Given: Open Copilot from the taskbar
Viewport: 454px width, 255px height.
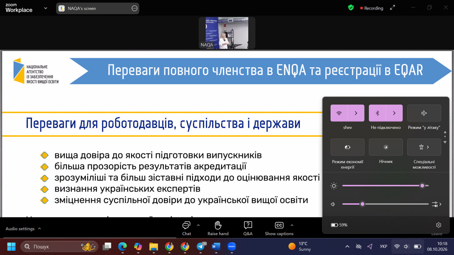Looking at the screenshot, I should pyautogui.click(x=138, y=246).
